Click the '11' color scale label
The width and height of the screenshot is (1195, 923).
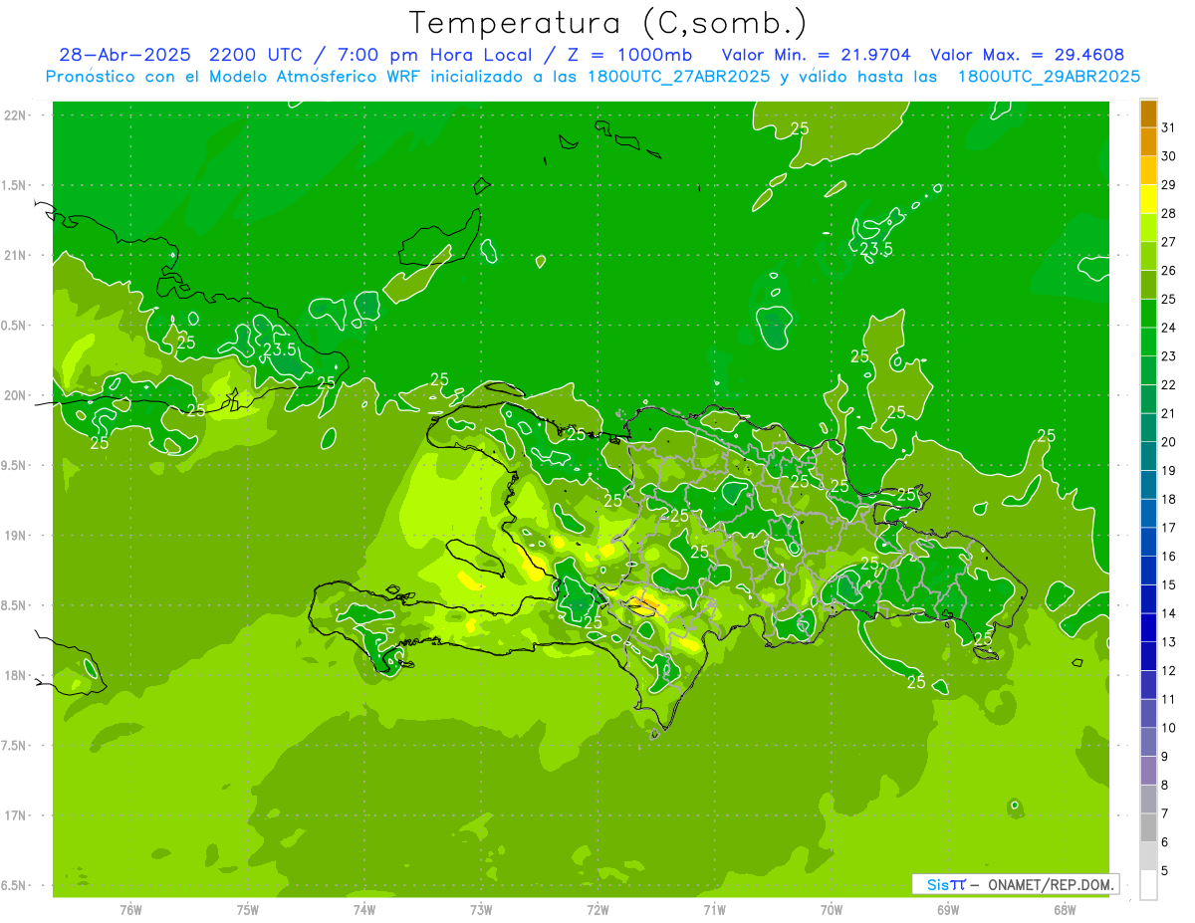pyautogui.click(x=1168, y=699)
